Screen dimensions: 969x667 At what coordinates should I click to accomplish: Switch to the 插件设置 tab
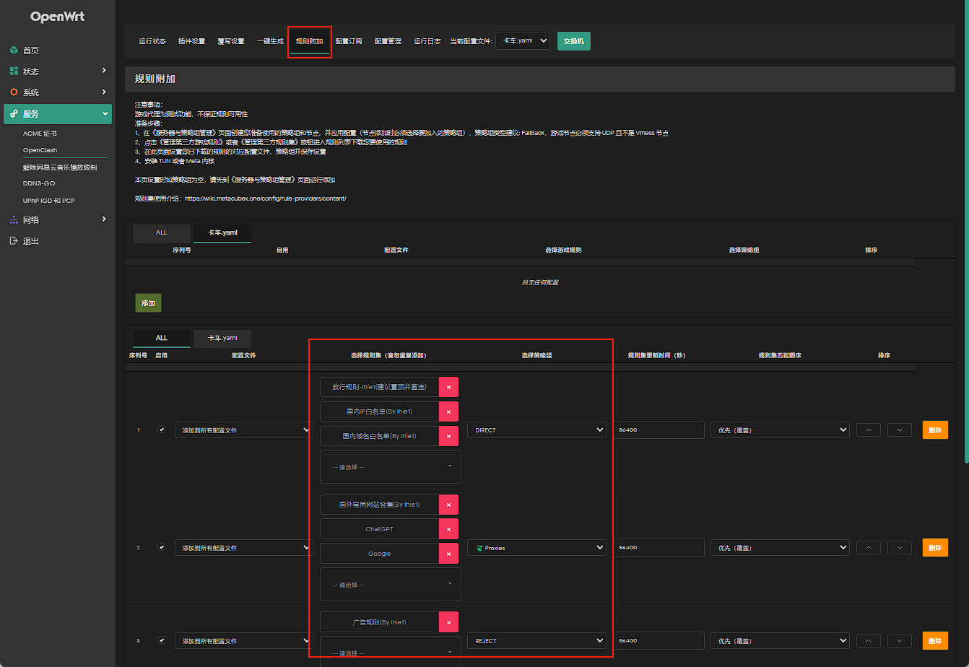pos(191,41)
